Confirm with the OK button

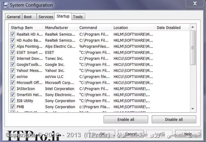(x=102, y=134)
